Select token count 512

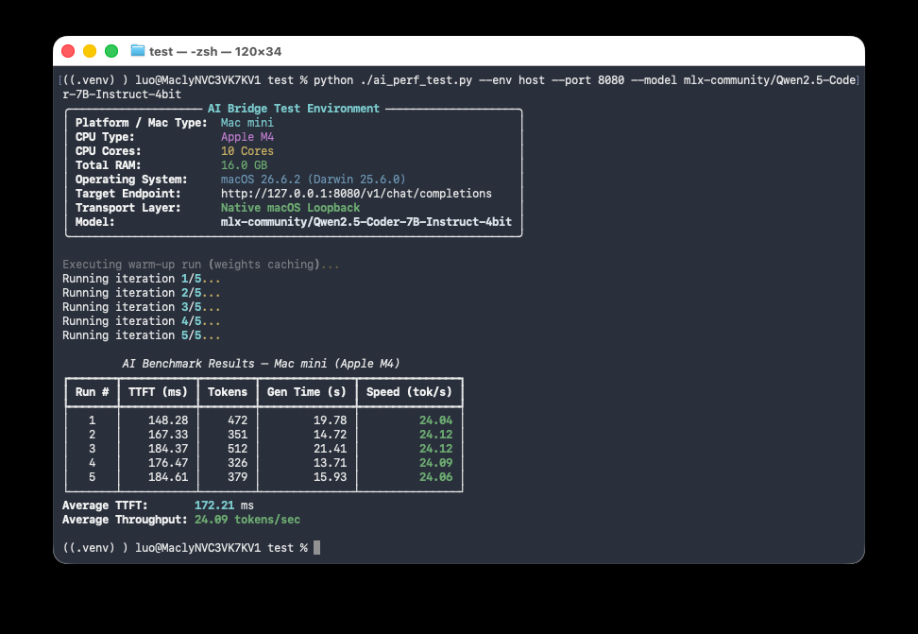[238, 448]
